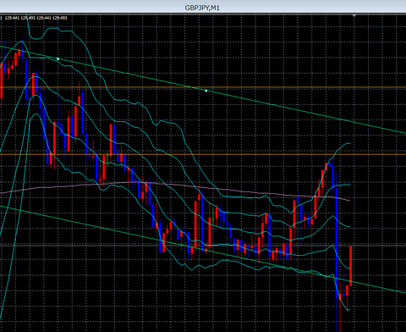The height and width of the screenshot is (332, 406).
Task: Click the small green doji candle near lower orange line
Action: 107,159
